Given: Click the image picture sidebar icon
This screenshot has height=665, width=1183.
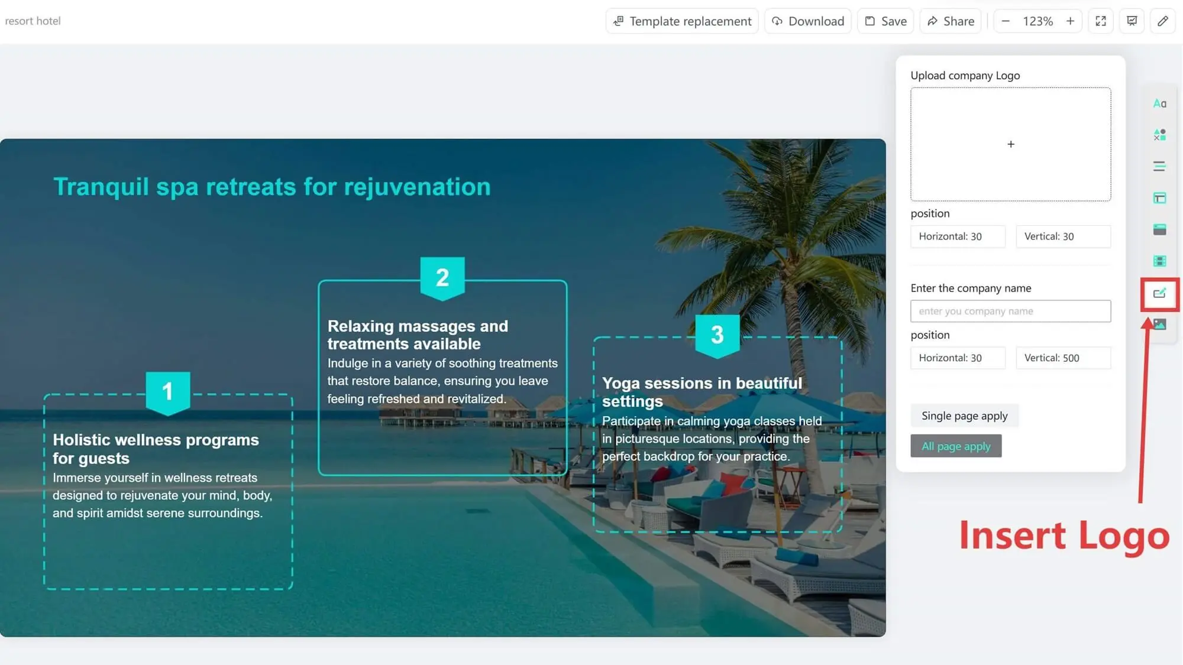Looking at the screenshot, I should click(1159, 325).
